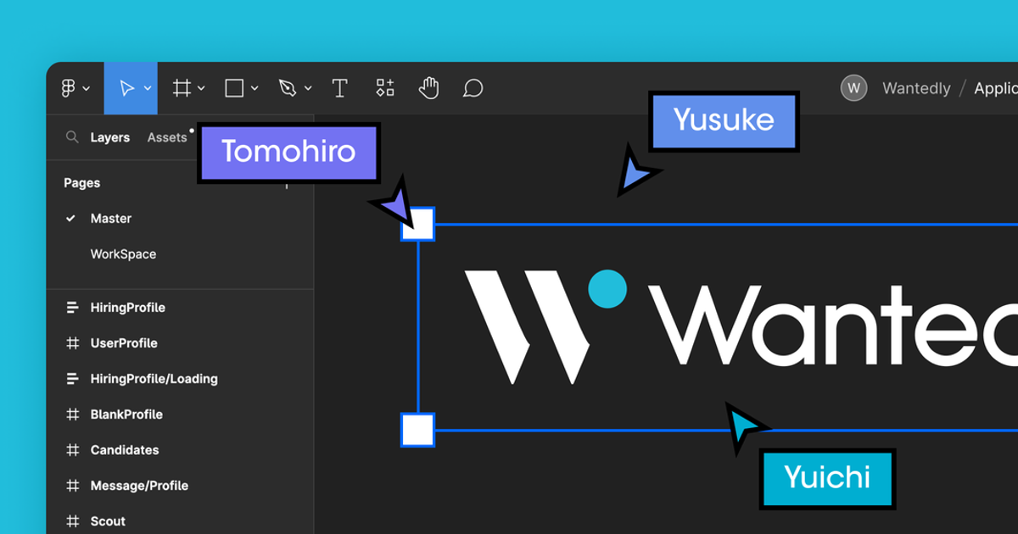Open the search in the Layers panel

(72, 136)
